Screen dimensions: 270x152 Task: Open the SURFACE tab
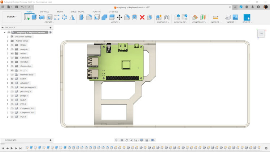(44, 12)
